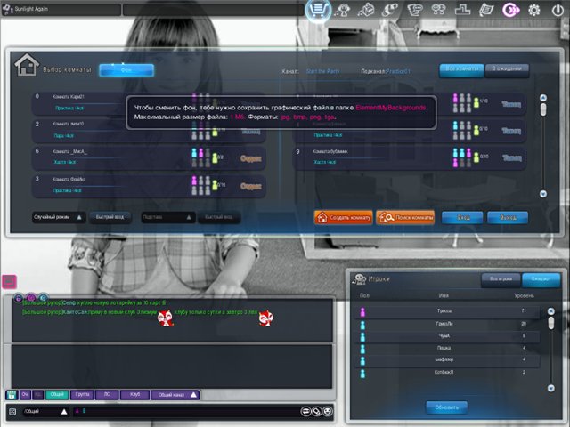The width and height of the screenshot is (570, 427).
Task: Open the pink arrow circle icon
Action: (510, 11)
